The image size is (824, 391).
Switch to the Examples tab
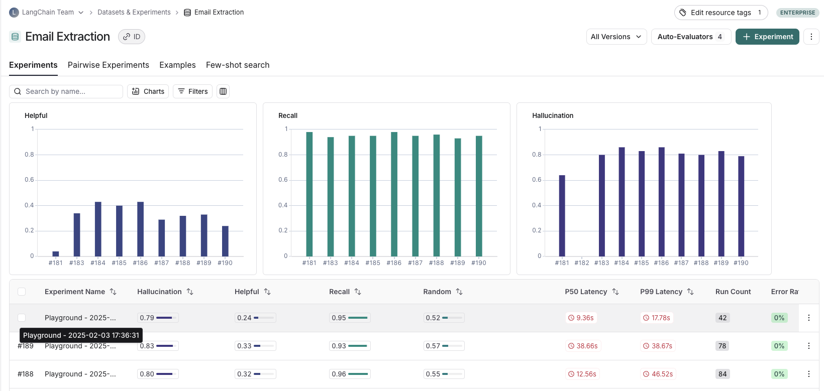177,65
